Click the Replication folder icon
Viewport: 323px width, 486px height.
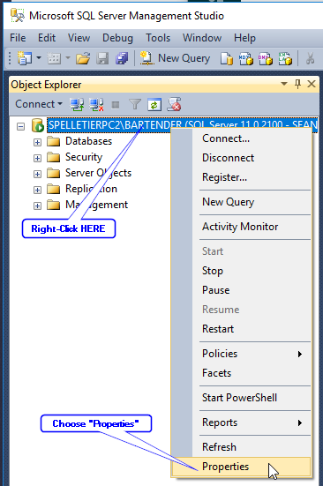coord(53,189)
